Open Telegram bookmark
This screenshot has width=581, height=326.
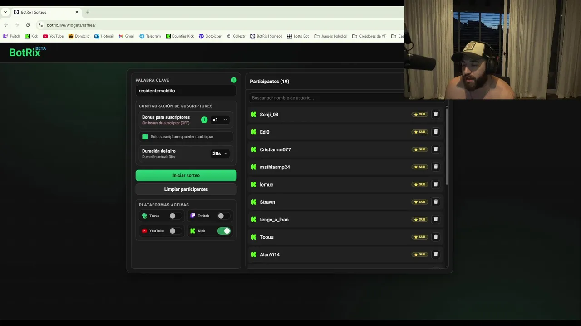point(150,36)
